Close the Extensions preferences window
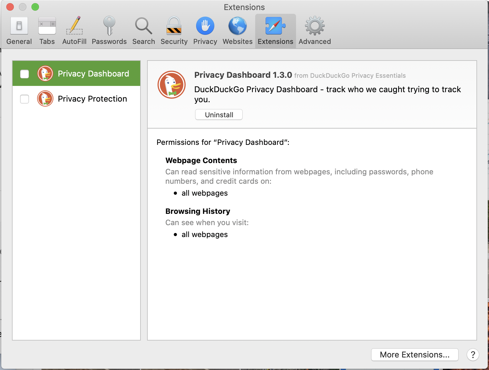The width and height of the screenshot is (489, 370). [x=10, y=7]
